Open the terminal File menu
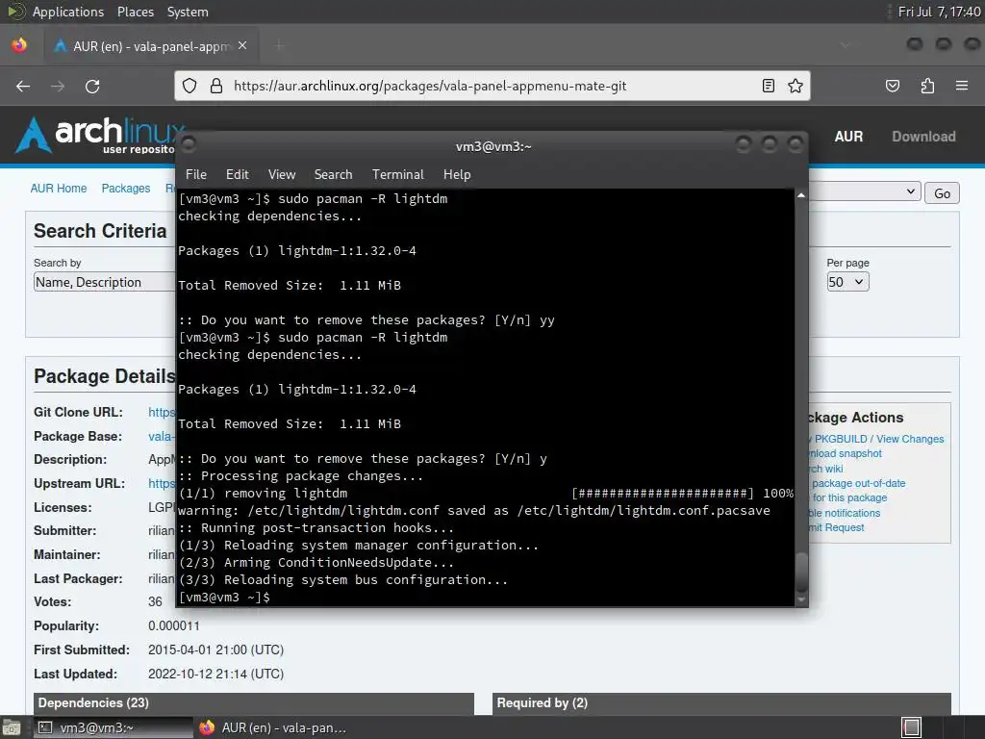Viewport: 985px width, 739px height. (196, 175)
